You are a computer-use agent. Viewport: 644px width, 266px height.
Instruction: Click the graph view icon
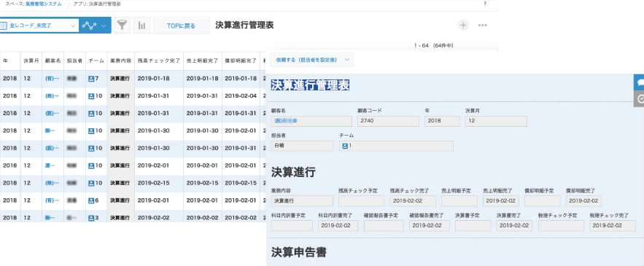pos(89,26)
